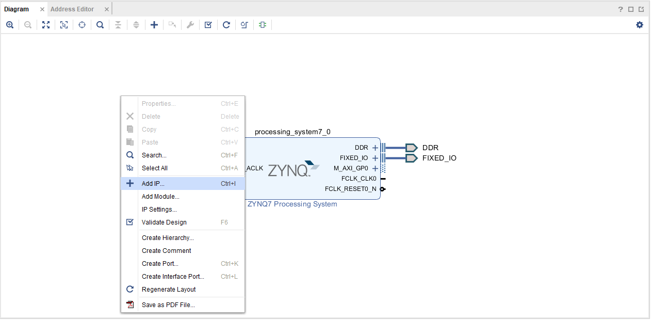Choose Save as PDF File... menu entry
The height and width of the screenshot is (320, 651).
[x=168, y=305]
